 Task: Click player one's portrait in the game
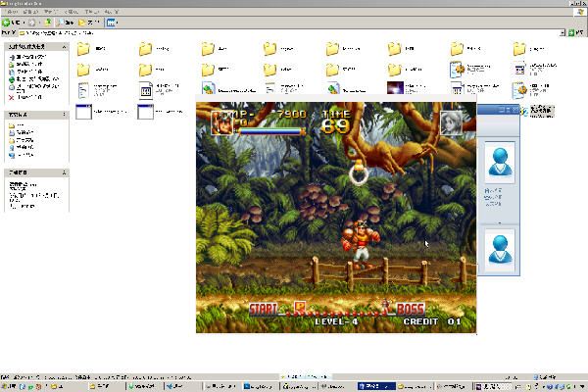tap(221, 122)
